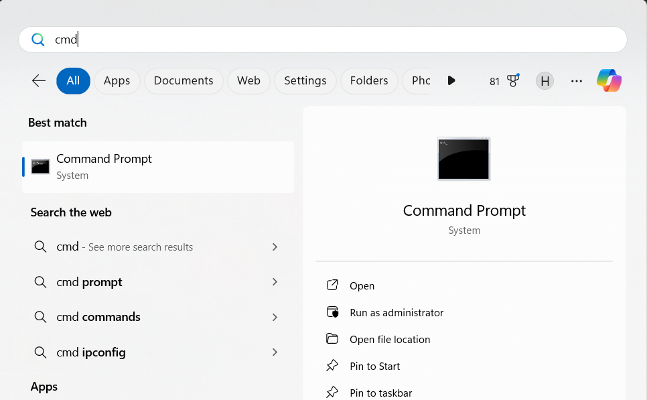Choose Open in the preview pane
Viewport: 647px width, 400px height.
click(362, 285)
